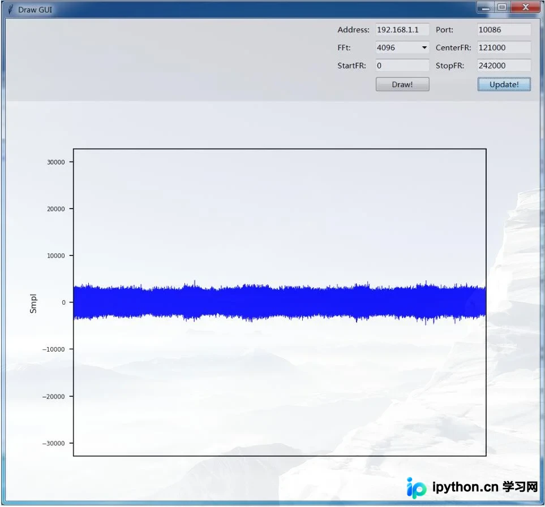545x507 pixels.
Task: Click the −20000 y-axis tick label
Action: (x=54, y=397)
